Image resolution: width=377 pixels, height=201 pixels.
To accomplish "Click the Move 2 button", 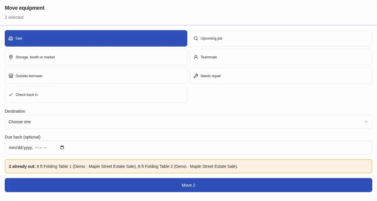I will click(x=188, y=185).
